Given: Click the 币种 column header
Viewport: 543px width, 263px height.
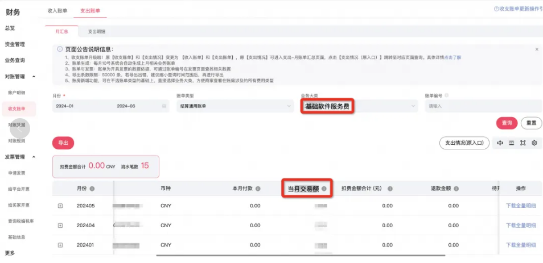Looking at the screenshot, I should [166, 189].
